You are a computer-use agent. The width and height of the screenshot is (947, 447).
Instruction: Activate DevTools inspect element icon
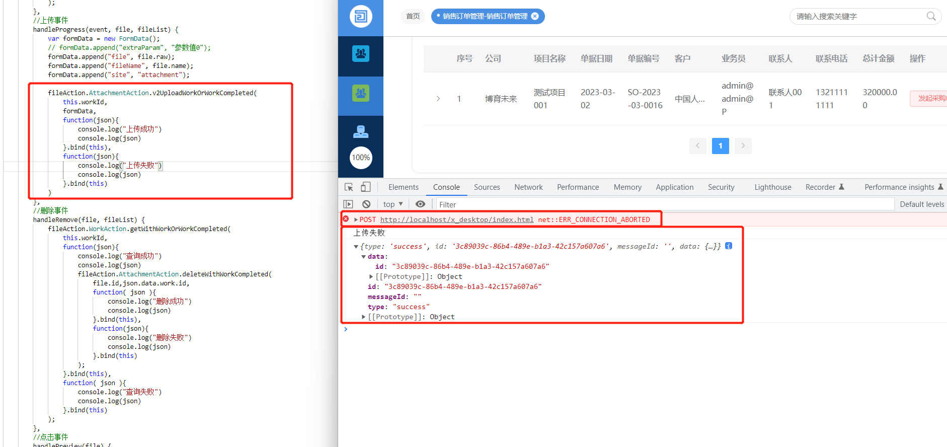349,187
